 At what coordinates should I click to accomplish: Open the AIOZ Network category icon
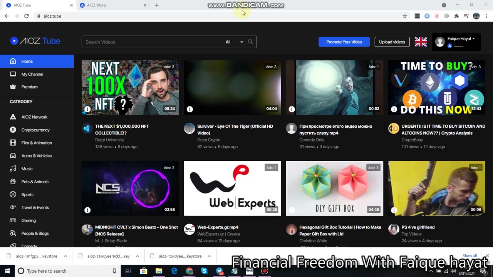pos(13,117)
